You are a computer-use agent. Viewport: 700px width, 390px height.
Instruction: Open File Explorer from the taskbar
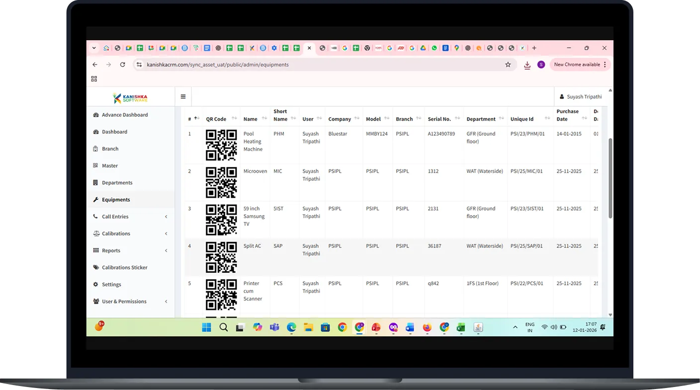click(x=308, y=327)
